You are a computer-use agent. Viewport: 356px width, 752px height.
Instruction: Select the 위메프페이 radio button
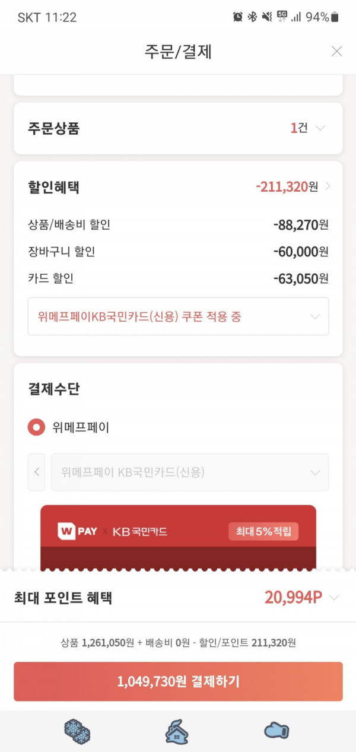coord(36,427)
